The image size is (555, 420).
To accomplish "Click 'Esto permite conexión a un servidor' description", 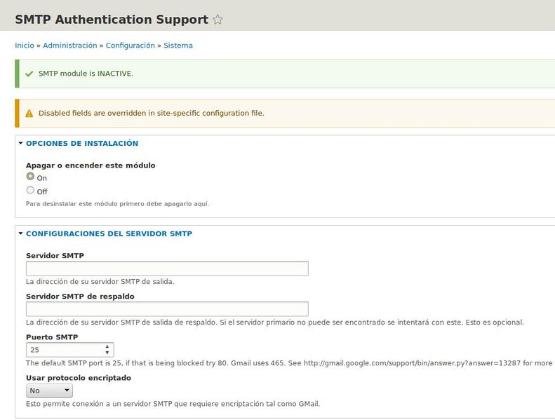I will (173, 404).
